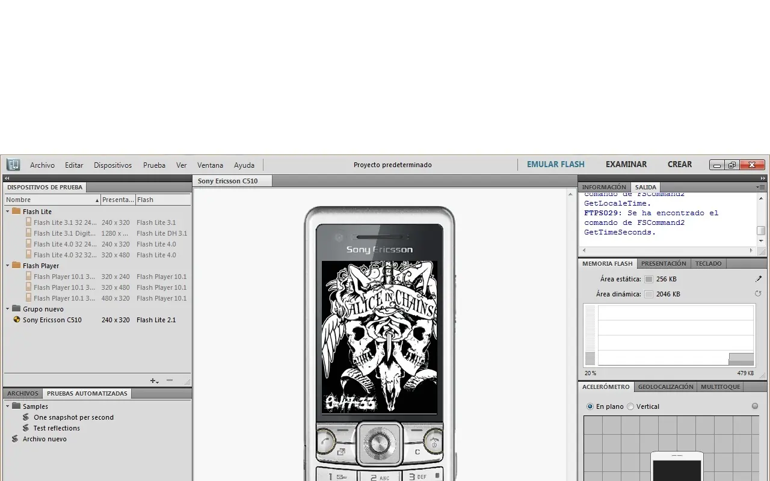770x481 pixels.
Task: Select the Sony Ericsson C510 document tab
Action: pos(232,181)
